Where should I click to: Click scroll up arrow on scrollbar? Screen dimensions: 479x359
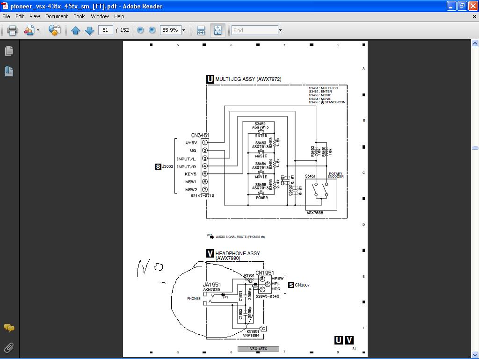(475, 43)
